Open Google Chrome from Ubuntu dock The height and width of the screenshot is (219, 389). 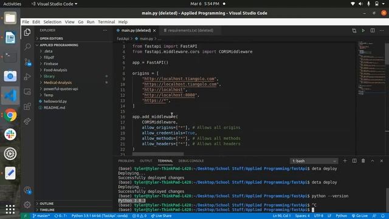pyautogui.click(x=10, y=115)
